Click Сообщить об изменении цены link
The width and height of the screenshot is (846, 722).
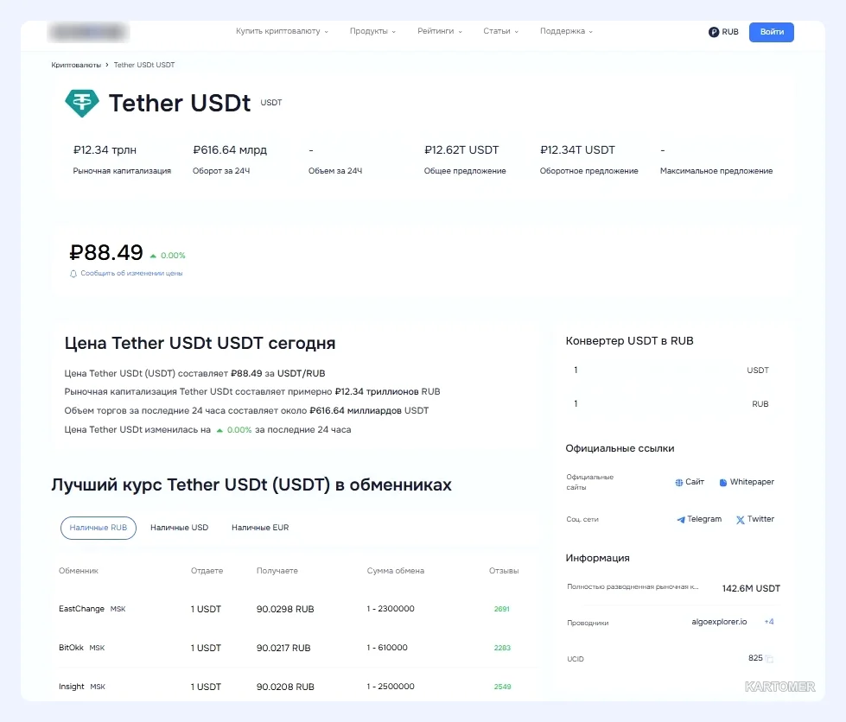(x=131, y=274)
